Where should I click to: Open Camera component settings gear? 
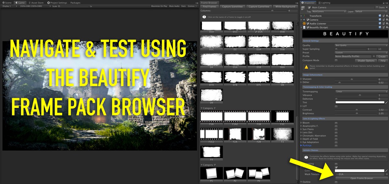click(387, 20)
